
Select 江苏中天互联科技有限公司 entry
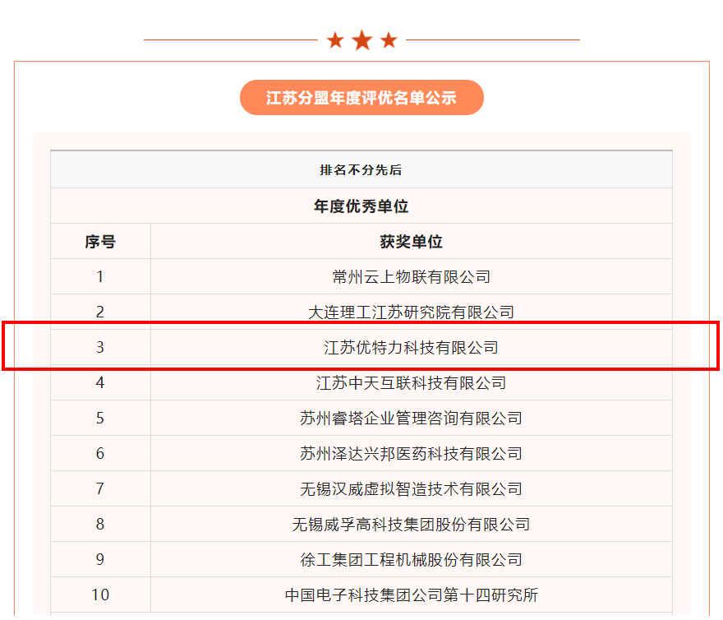(x=411, y=383)
